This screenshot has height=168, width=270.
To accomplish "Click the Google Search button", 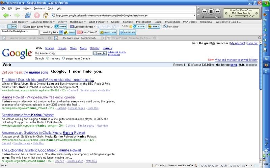I will (x=100, y=53).
